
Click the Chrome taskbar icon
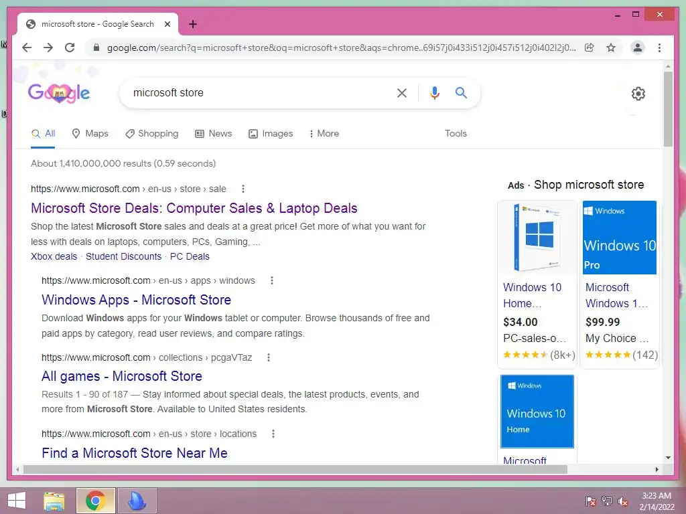[x=95, y=501]
